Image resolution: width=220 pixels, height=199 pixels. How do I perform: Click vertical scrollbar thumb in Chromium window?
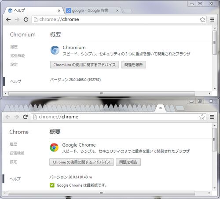[215, 43]
